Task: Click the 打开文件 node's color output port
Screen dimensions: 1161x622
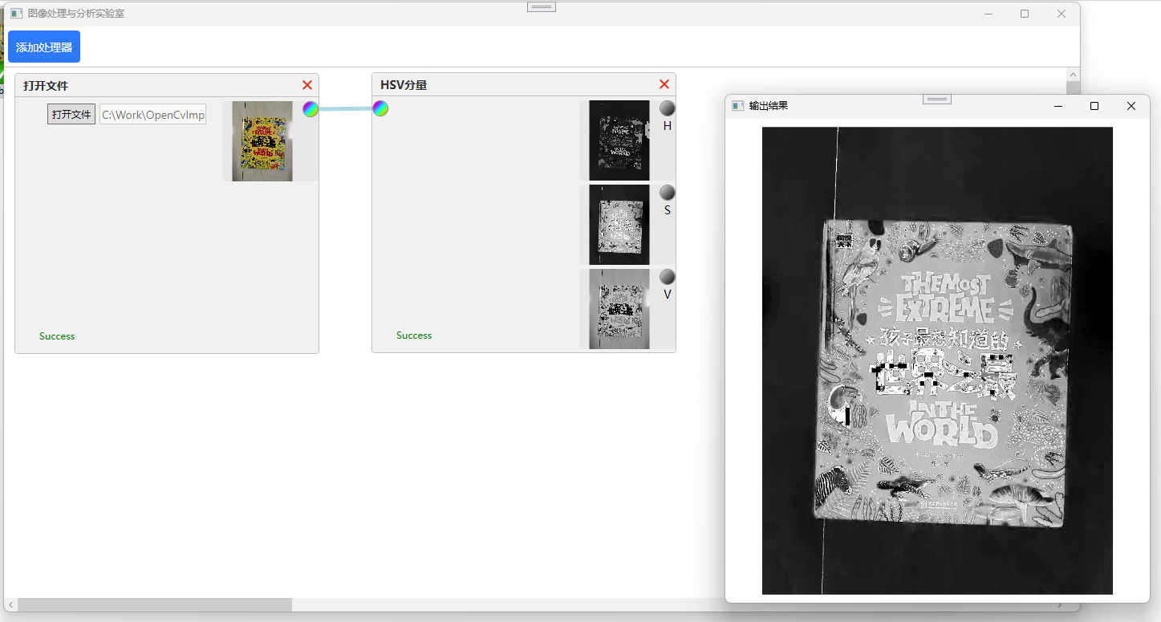Action: (x=311, y=109)
